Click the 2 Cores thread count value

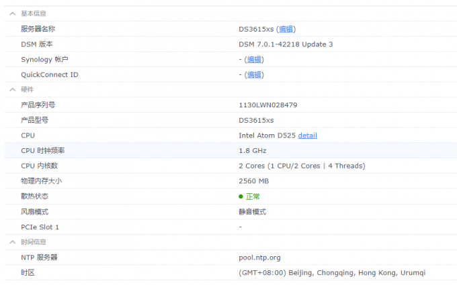[302, 166]
